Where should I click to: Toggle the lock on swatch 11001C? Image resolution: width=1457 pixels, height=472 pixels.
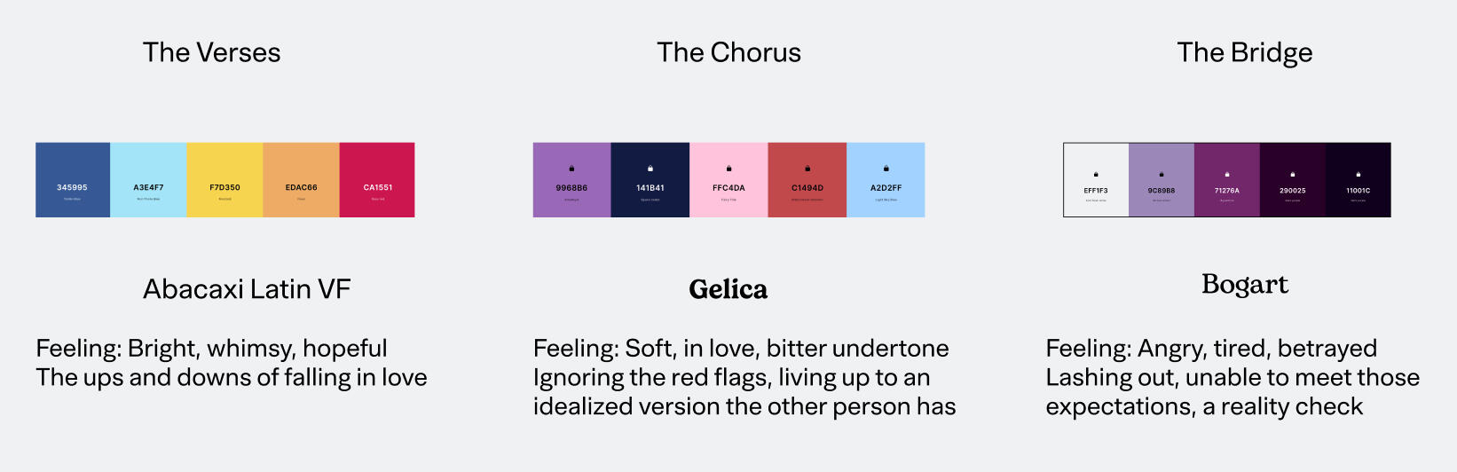(x=1359, y=175)
